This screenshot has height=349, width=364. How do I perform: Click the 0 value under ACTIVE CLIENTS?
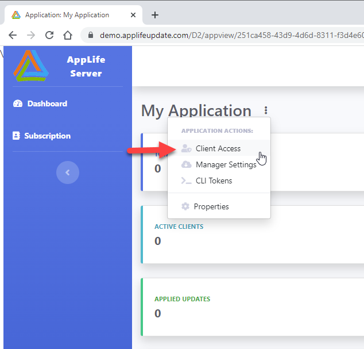tap(158, 241)
